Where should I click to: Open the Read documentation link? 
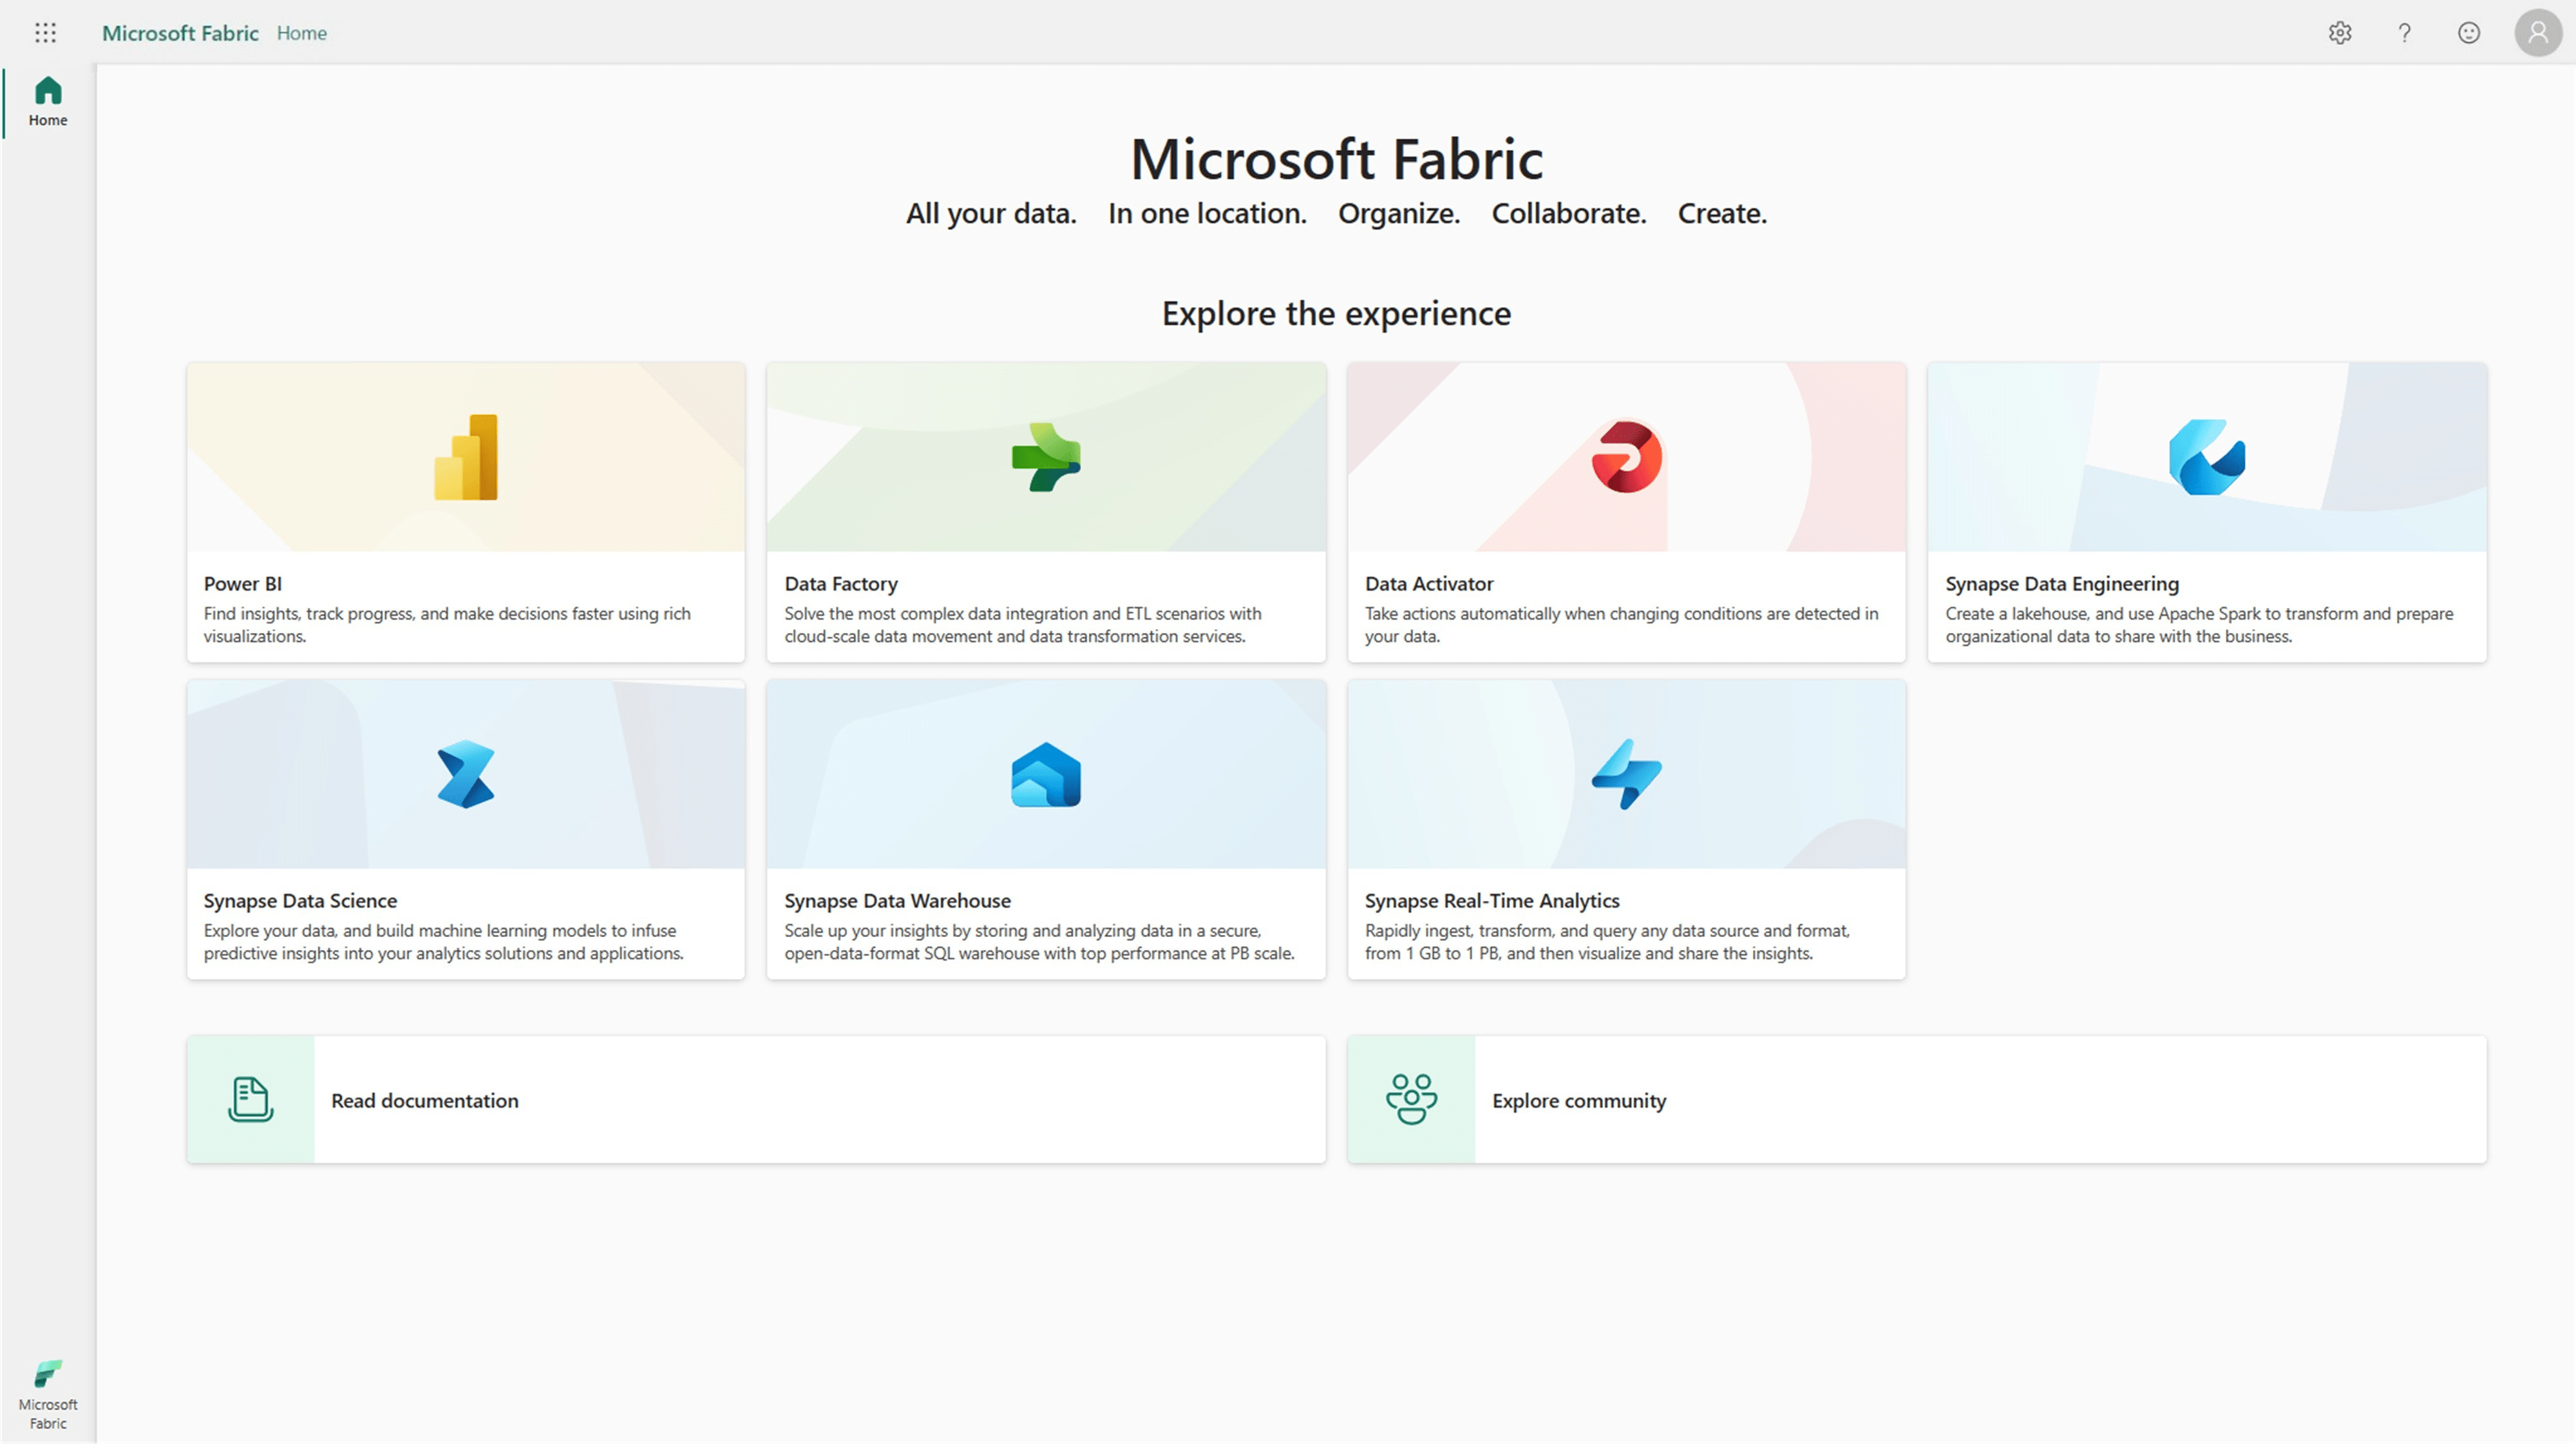(x=425, y=1100)
